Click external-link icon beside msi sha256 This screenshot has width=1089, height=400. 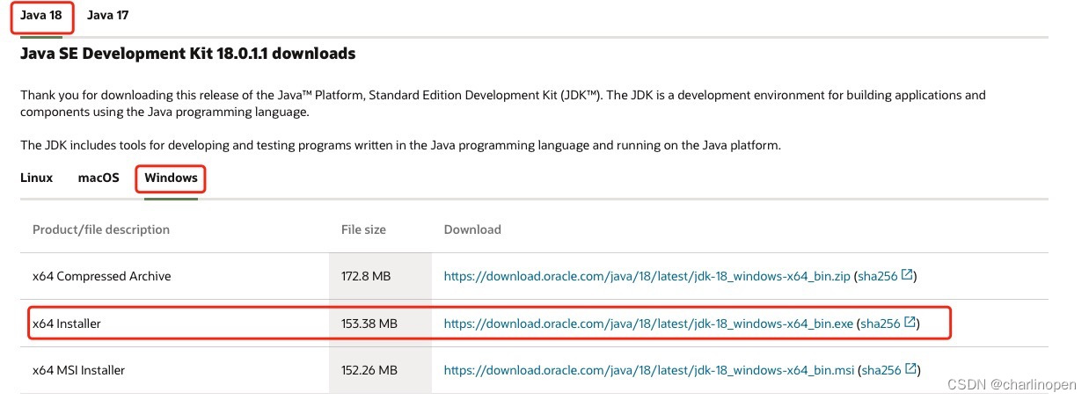[x=910, y=369]
